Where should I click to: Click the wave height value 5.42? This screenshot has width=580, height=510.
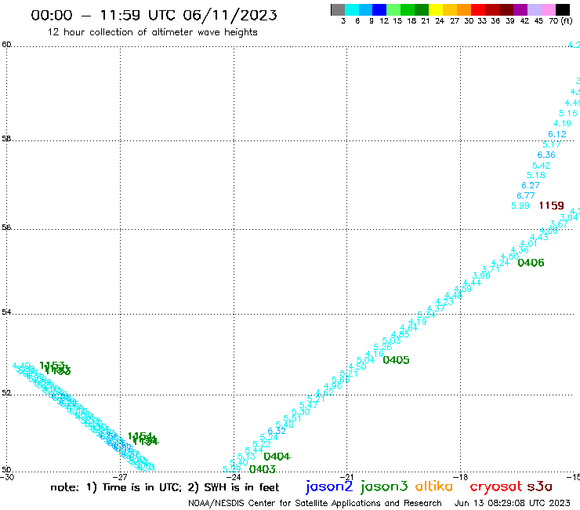pos(541,166)
